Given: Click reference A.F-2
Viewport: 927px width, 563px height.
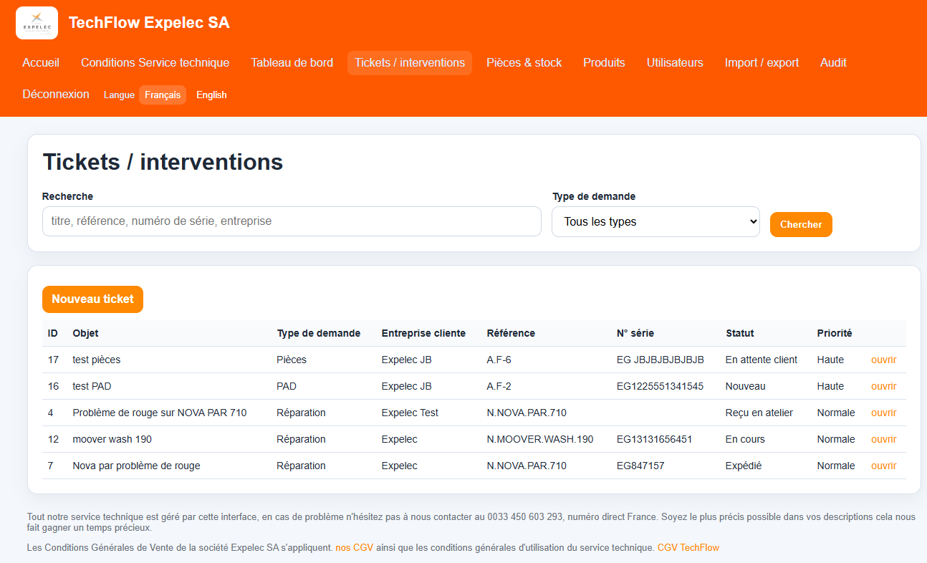Looking at the screenshot, I should (499, 386).
